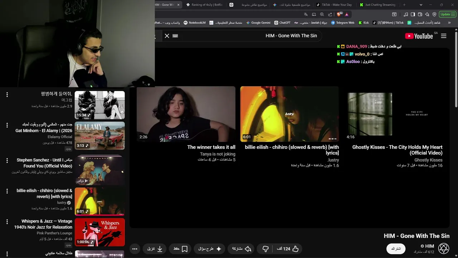Open a new browser tab with plus
This screenshot has height=258, width=458.
click(404, 5)
